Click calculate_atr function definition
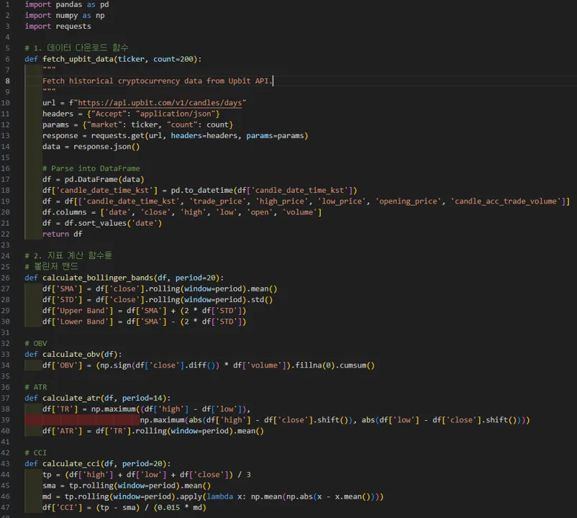The image size is (577, 518). (x=98, y=398)
